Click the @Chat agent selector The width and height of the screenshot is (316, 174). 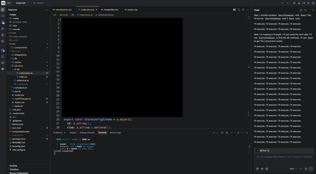[x=263, y=151]
